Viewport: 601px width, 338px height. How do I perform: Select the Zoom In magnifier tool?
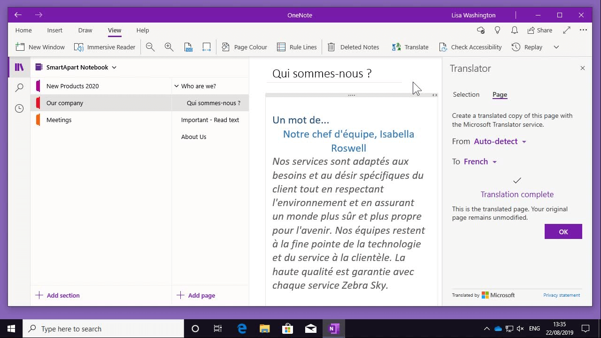[x=169, y=47]
